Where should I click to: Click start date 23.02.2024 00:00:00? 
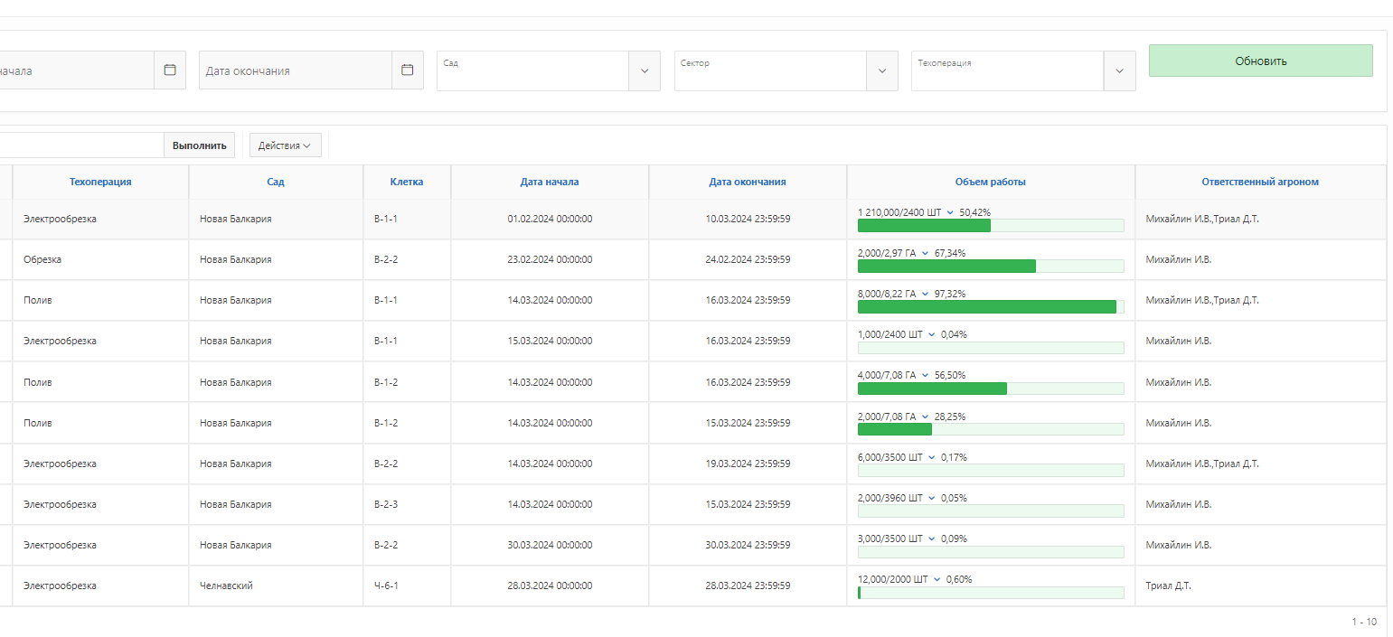550,259
